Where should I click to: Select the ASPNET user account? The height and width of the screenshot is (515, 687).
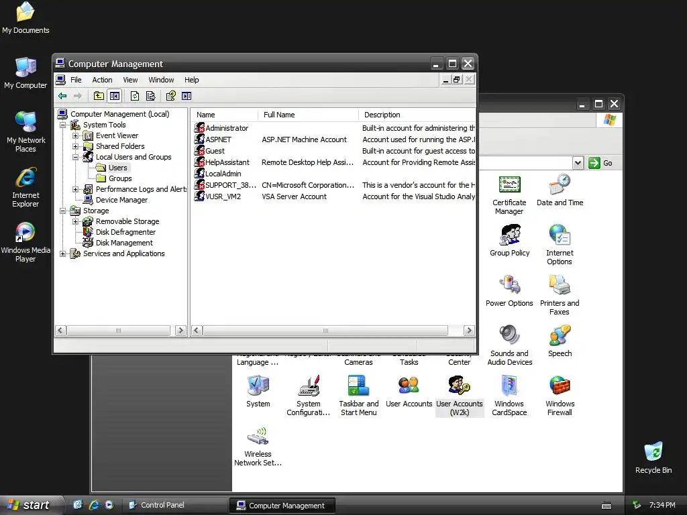[213, 139]
